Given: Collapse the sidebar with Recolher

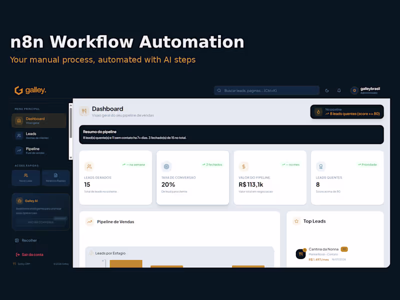Looking at the screenshot, I should pos(26,240).
